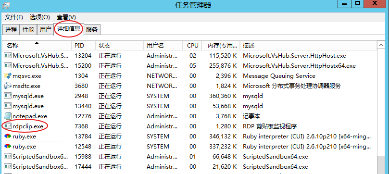The image size is (389, 174).
Task: Click PID 7368 cell
Action: (x=81, y=126)
